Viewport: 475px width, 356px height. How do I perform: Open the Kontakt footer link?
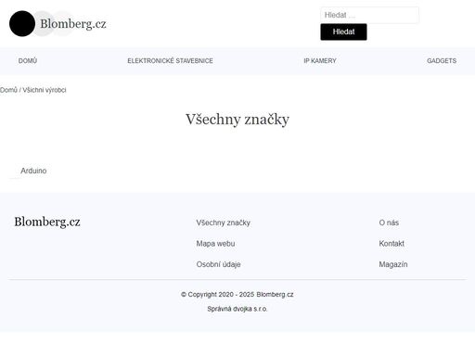click(x=392, y=244)
